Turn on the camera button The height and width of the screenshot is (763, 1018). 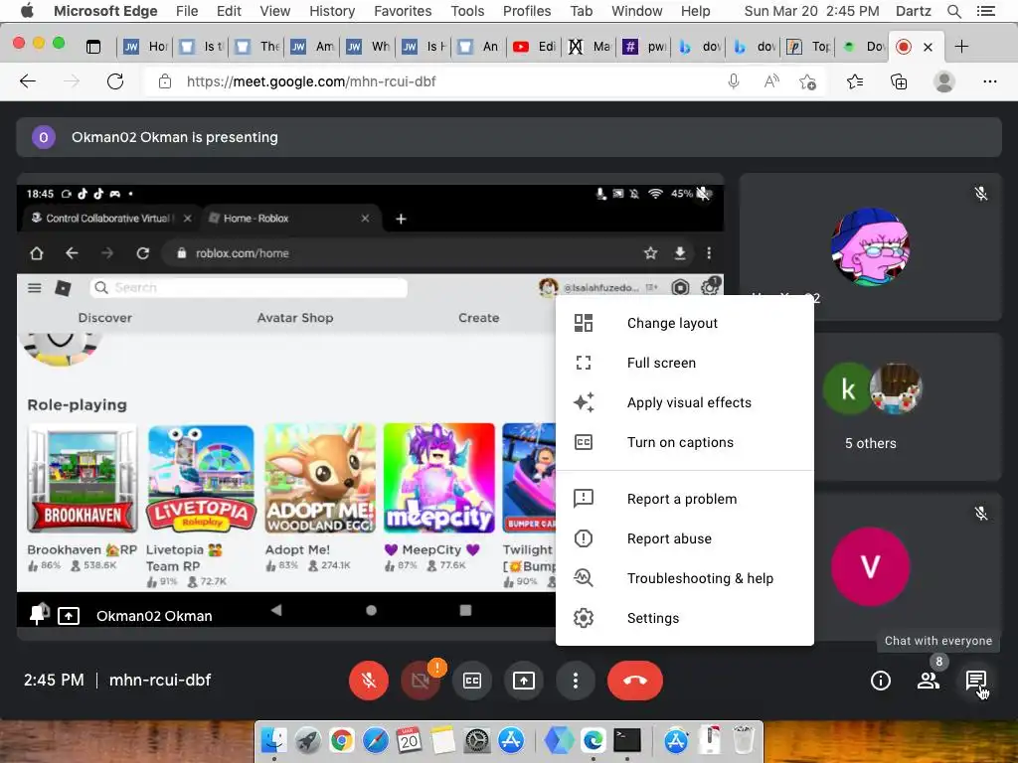pos(421,680)
